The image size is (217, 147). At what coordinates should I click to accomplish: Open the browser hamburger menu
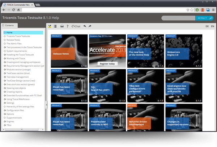click(213, 10)
